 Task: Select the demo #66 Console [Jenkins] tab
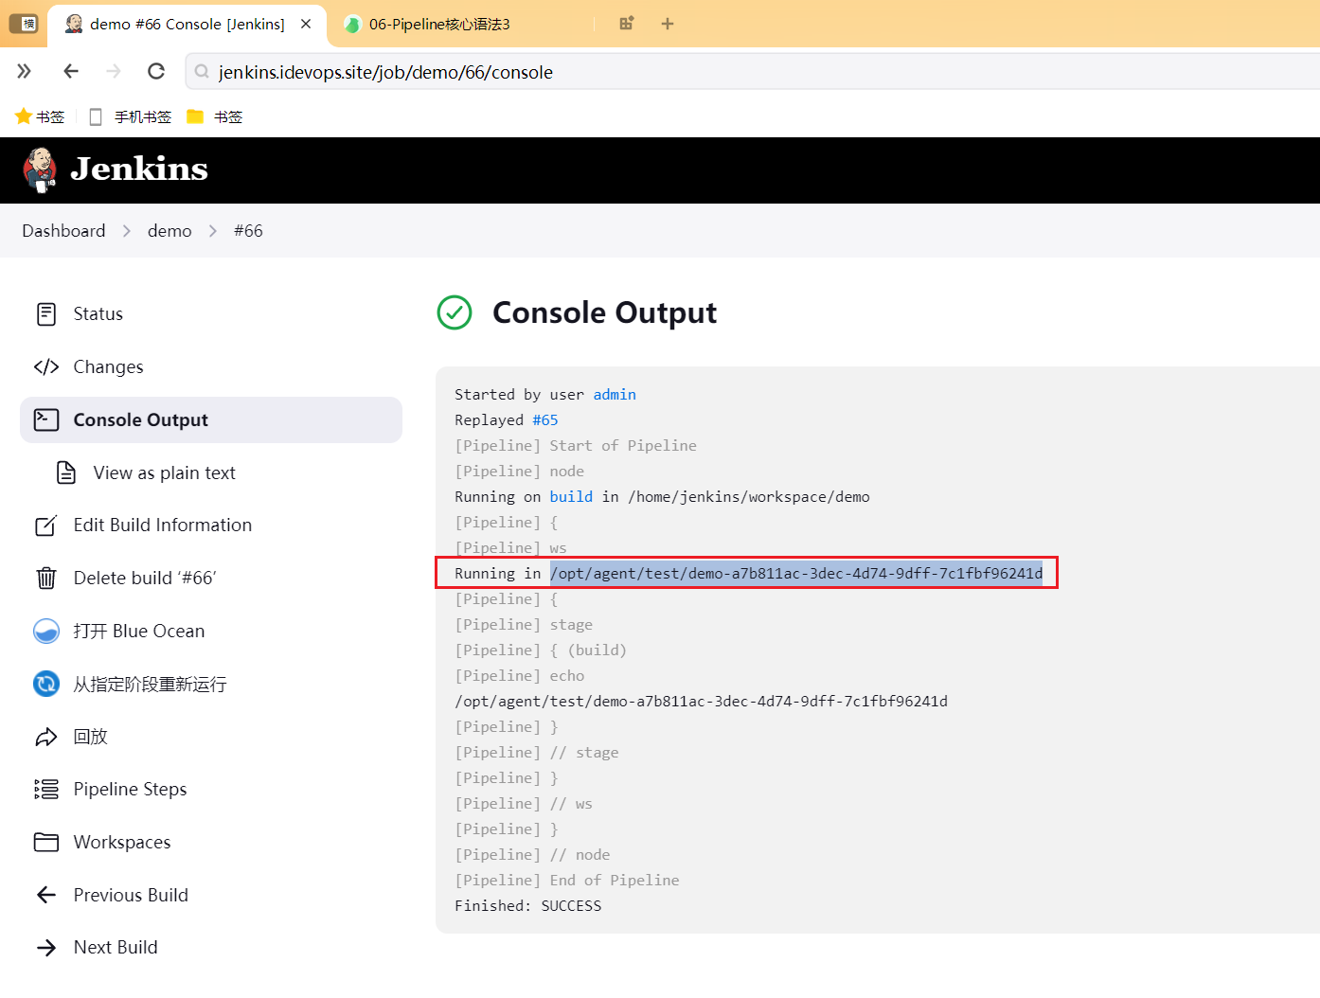187,25
